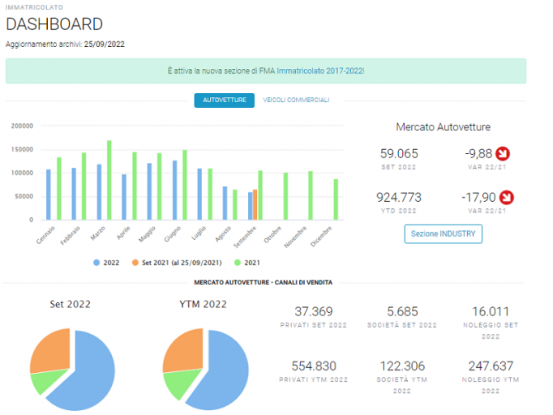Click the green Dicembre 2021 bar
Screen dimensions: 553x415
click(x=336, y=199)
